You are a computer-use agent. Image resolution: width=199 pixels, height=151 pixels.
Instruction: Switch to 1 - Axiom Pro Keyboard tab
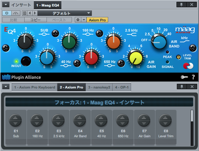(35, 87)
